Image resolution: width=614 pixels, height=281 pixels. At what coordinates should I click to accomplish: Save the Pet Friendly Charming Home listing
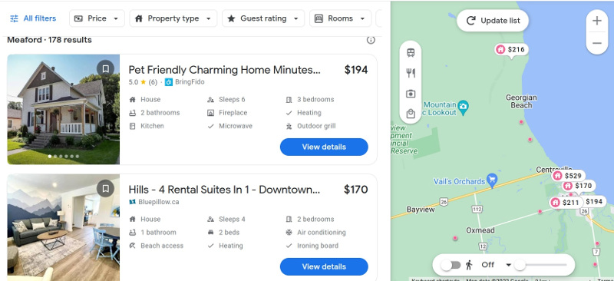tap(105, 69)
